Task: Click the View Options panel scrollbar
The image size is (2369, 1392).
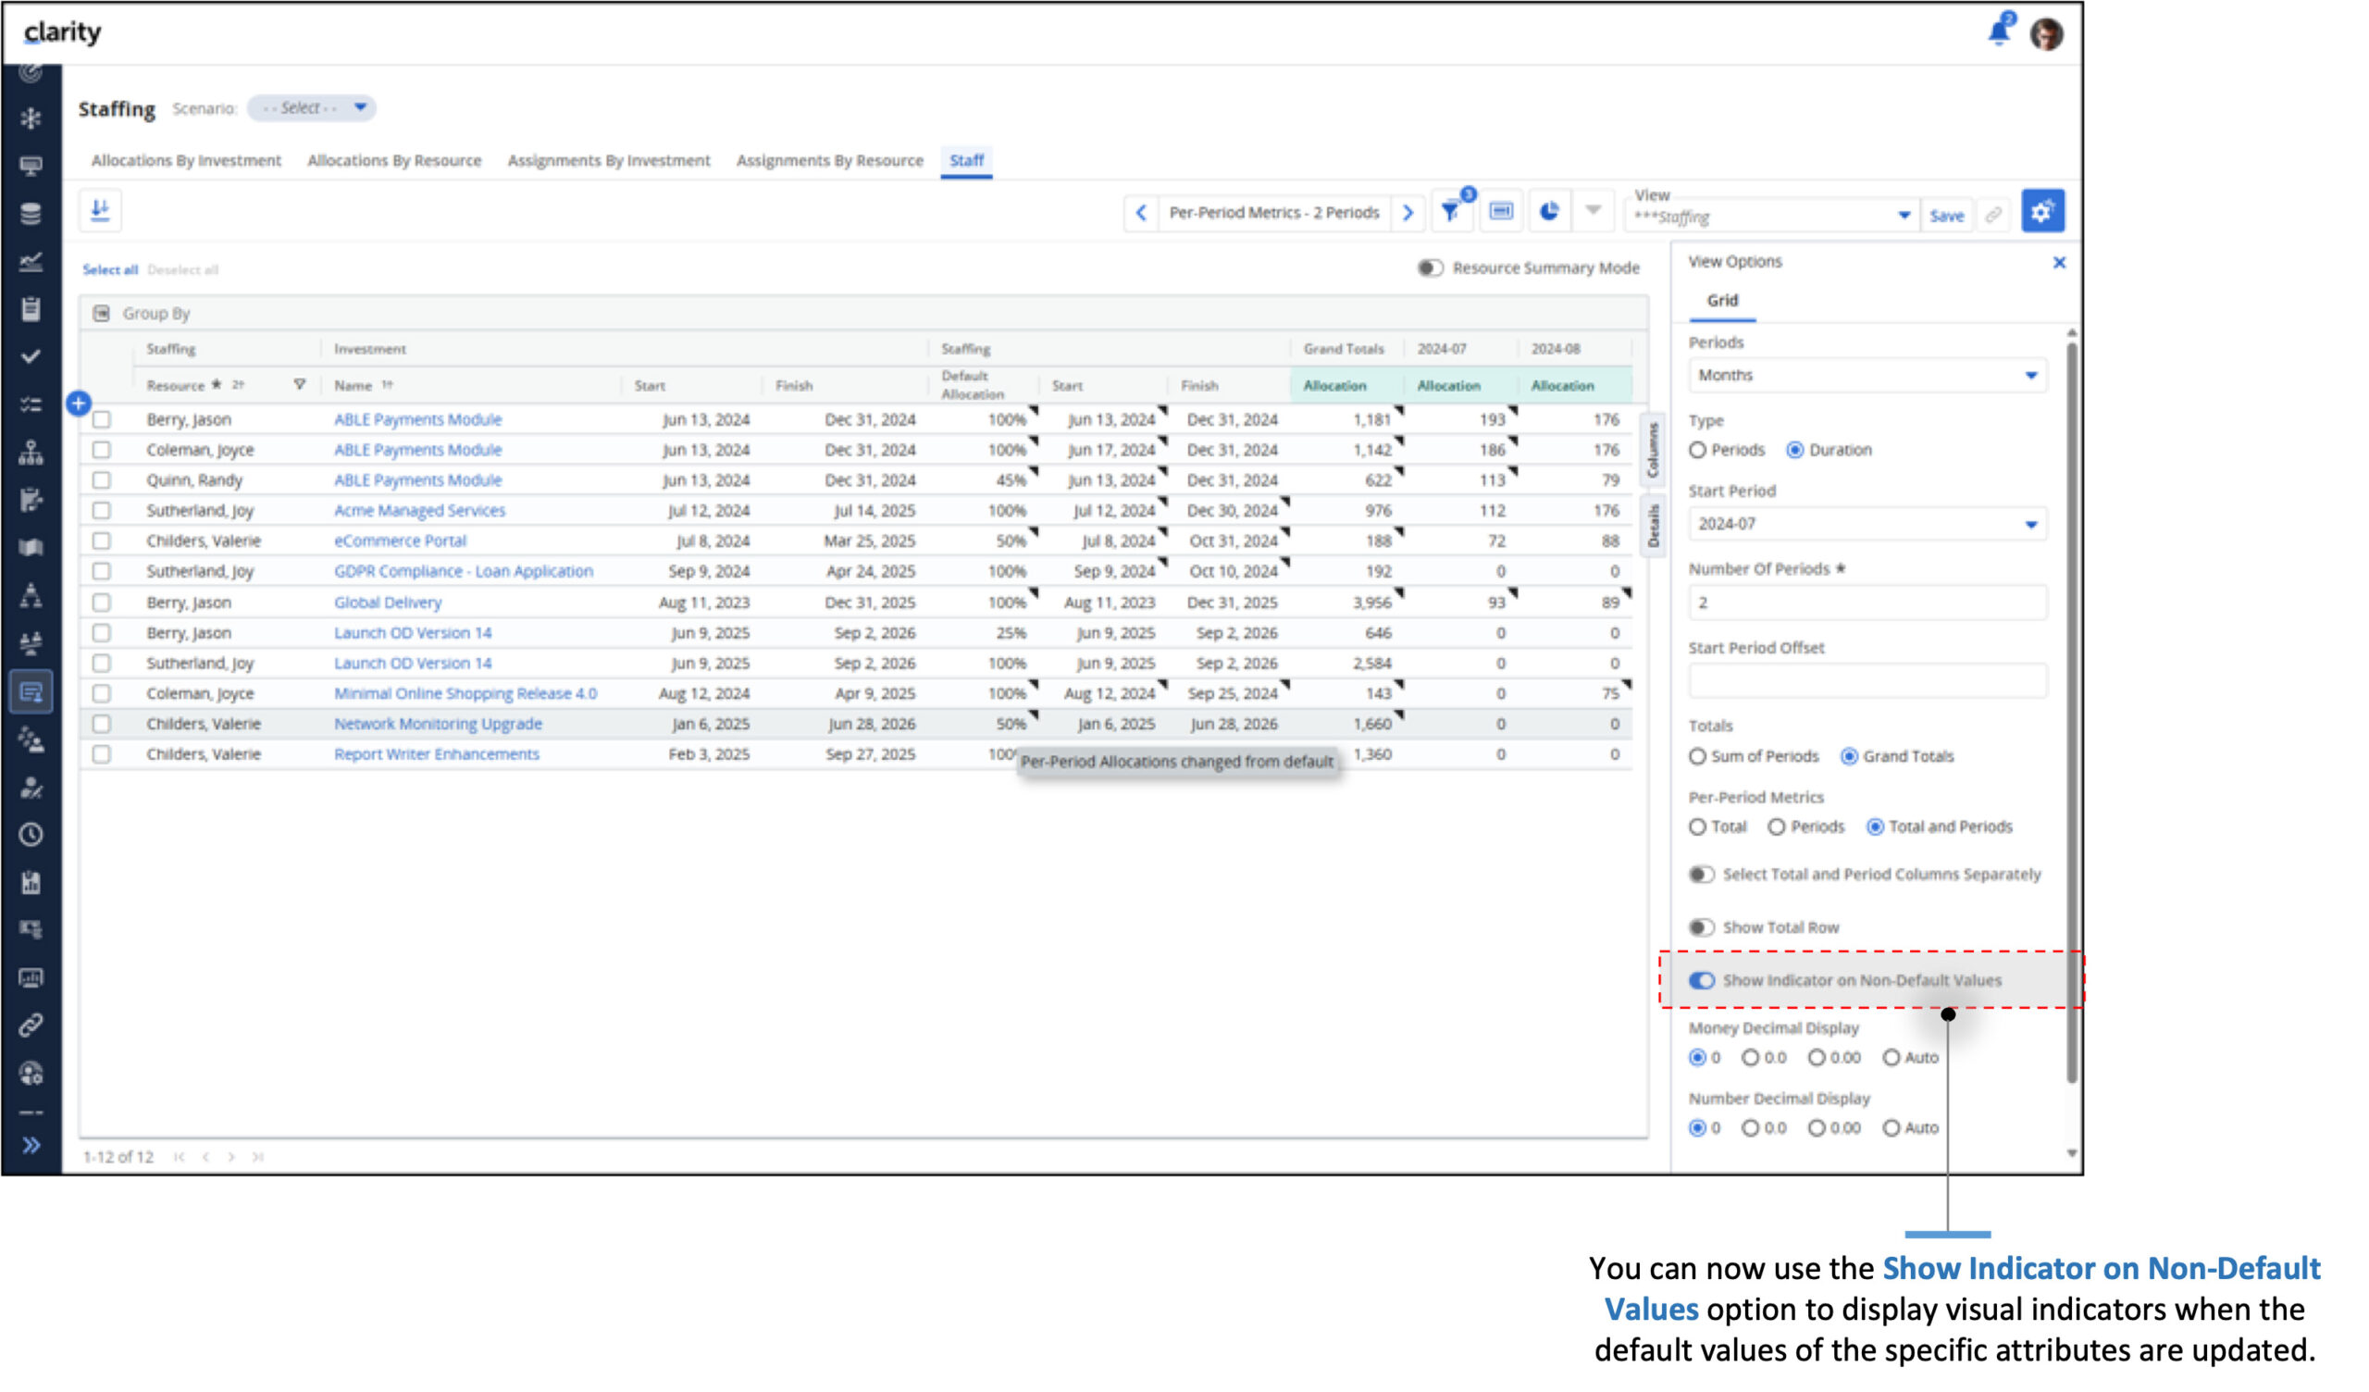Action: tap(2072, 715)
